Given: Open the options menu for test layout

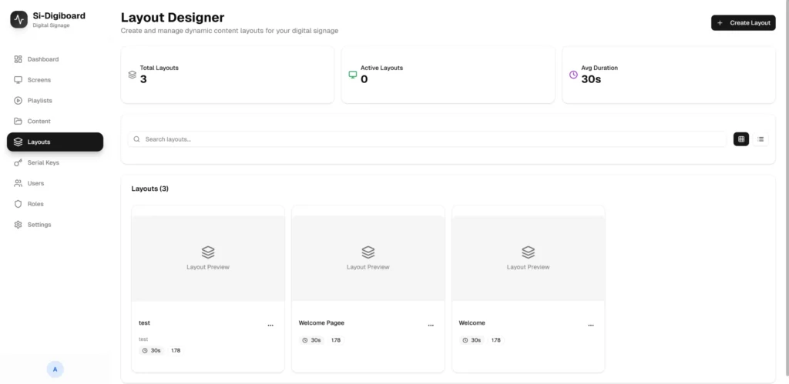Looking at the screenshot, I should [270, 326].
